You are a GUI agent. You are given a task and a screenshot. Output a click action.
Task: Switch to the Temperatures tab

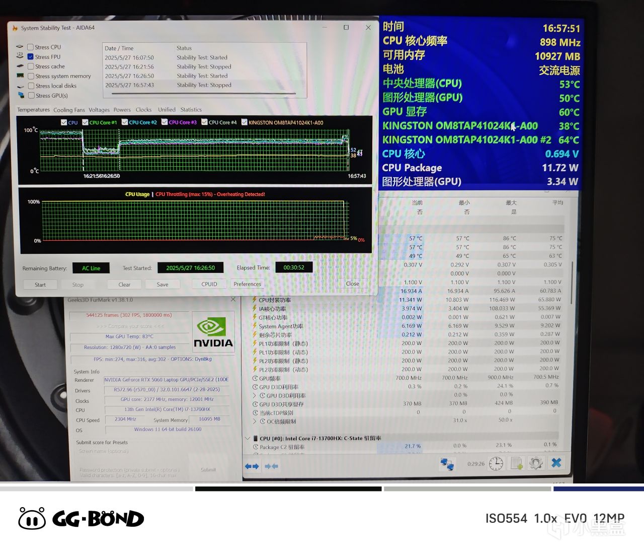pos(34,110)
